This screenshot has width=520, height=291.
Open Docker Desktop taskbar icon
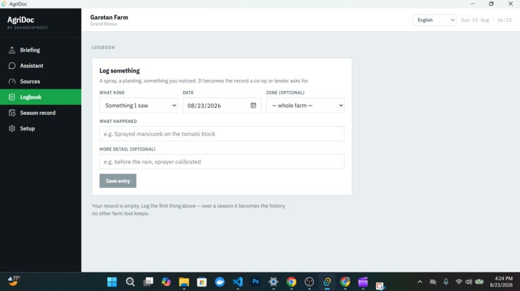click(219, 282)
